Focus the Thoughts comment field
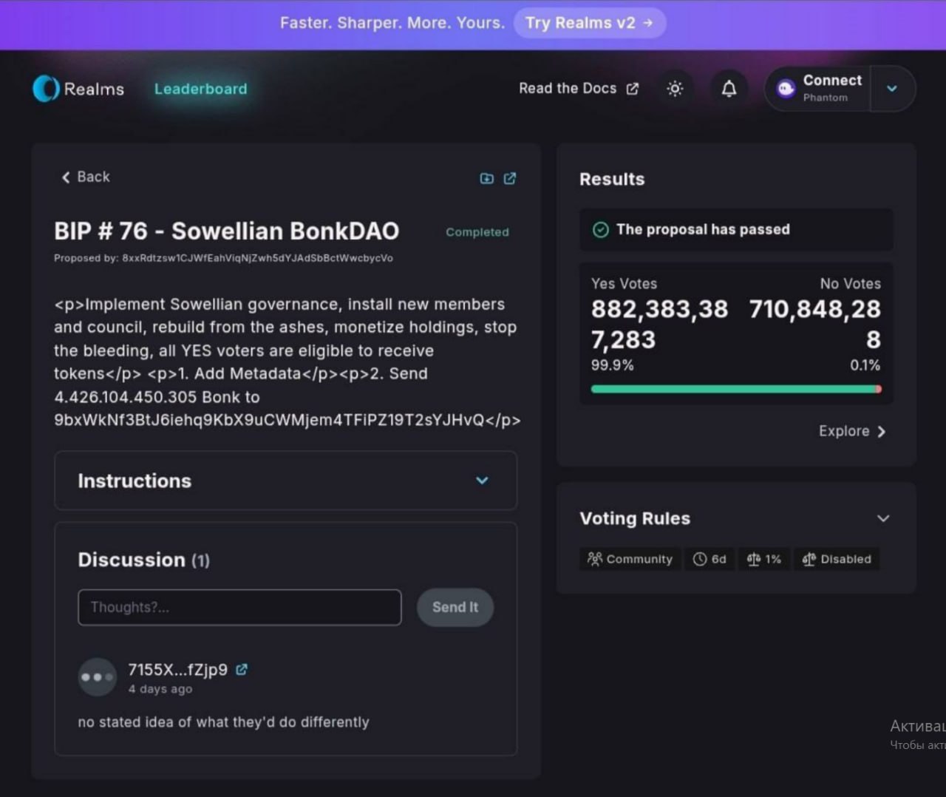The width and height of the screenshot is (946, 797). [239, 607]
